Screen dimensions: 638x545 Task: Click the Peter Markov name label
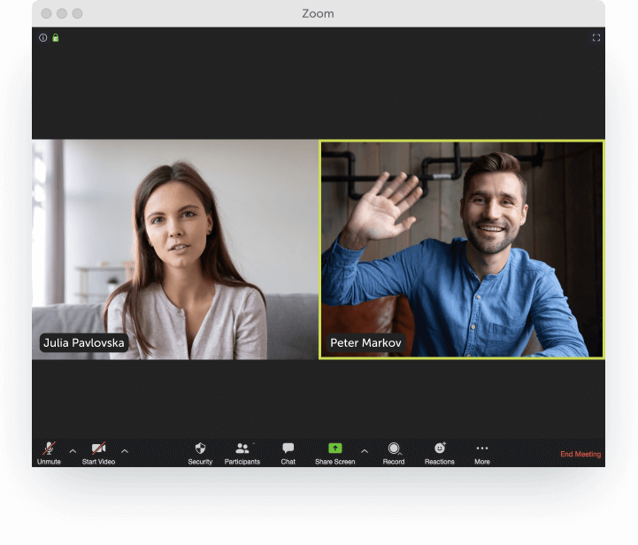365,343
